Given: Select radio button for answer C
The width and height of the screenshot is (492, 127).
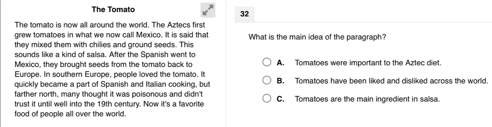Looking at the screenshot, I should pyautogui.click(x=267, y=99).
